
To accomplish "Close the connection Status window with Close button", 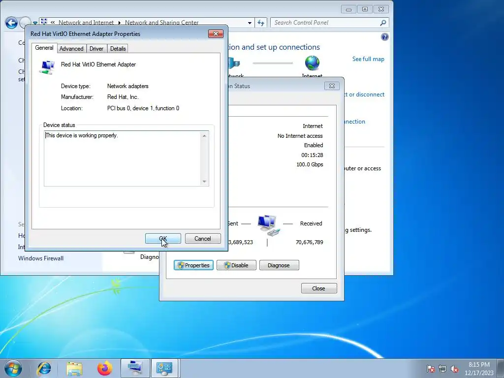I will point(319,288).
